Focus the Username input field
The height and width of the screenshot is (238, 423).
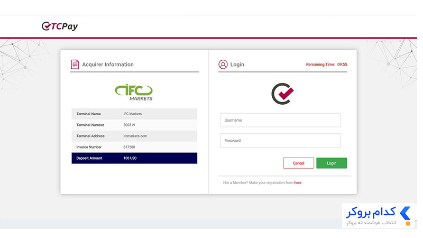280,120
